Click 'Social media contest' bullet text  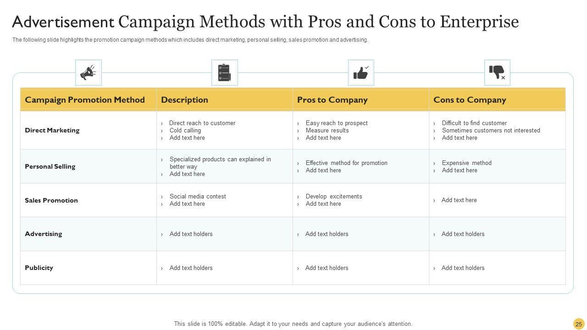coord(198,197)
